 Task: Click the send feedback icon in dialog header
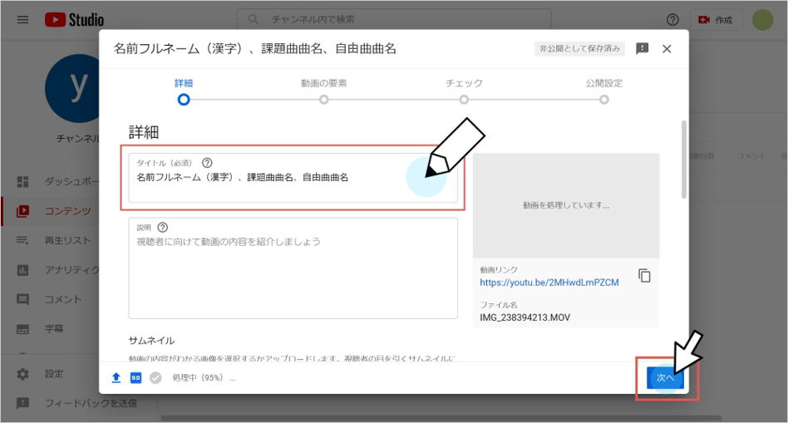642,49
